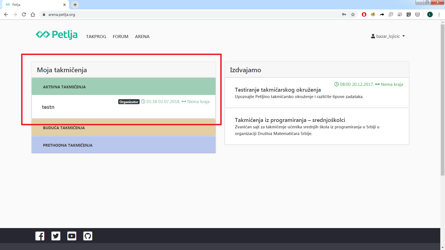This screenshot has height=250, width=445.
Task: Collapse the AKTIVNA TAKMIČENJA section
Action: point(64,87)
